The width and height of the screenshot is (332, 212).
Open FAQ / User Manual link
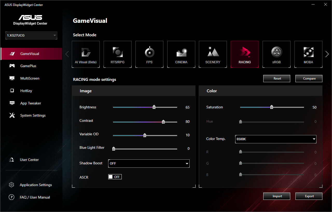click(x=35, y=197)
